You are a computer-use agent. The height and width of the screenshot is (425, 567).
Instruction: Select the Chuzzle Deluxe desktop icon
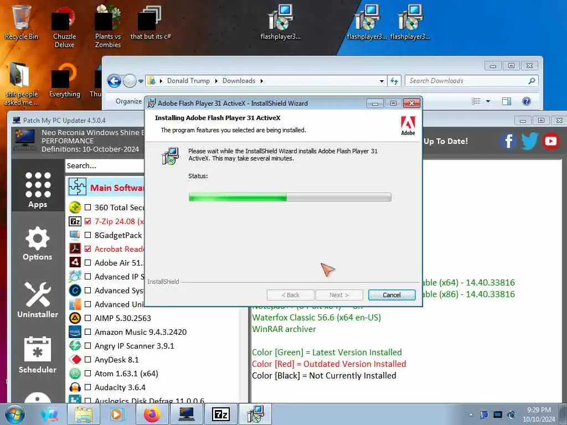coord(64,27)
